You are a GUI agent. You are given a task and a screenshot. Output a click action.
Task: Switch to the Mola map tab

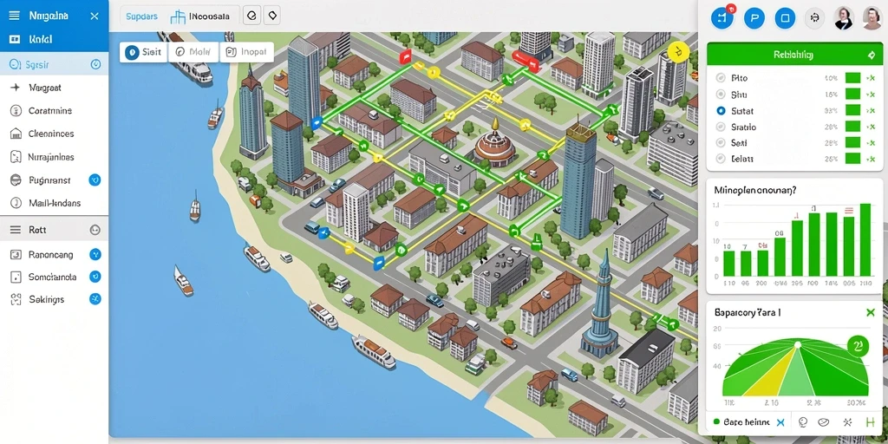click(195, 52)
